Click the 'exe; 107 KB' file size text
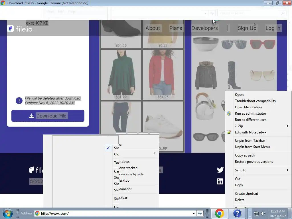 pyautogui.click(x=37, y=23)
